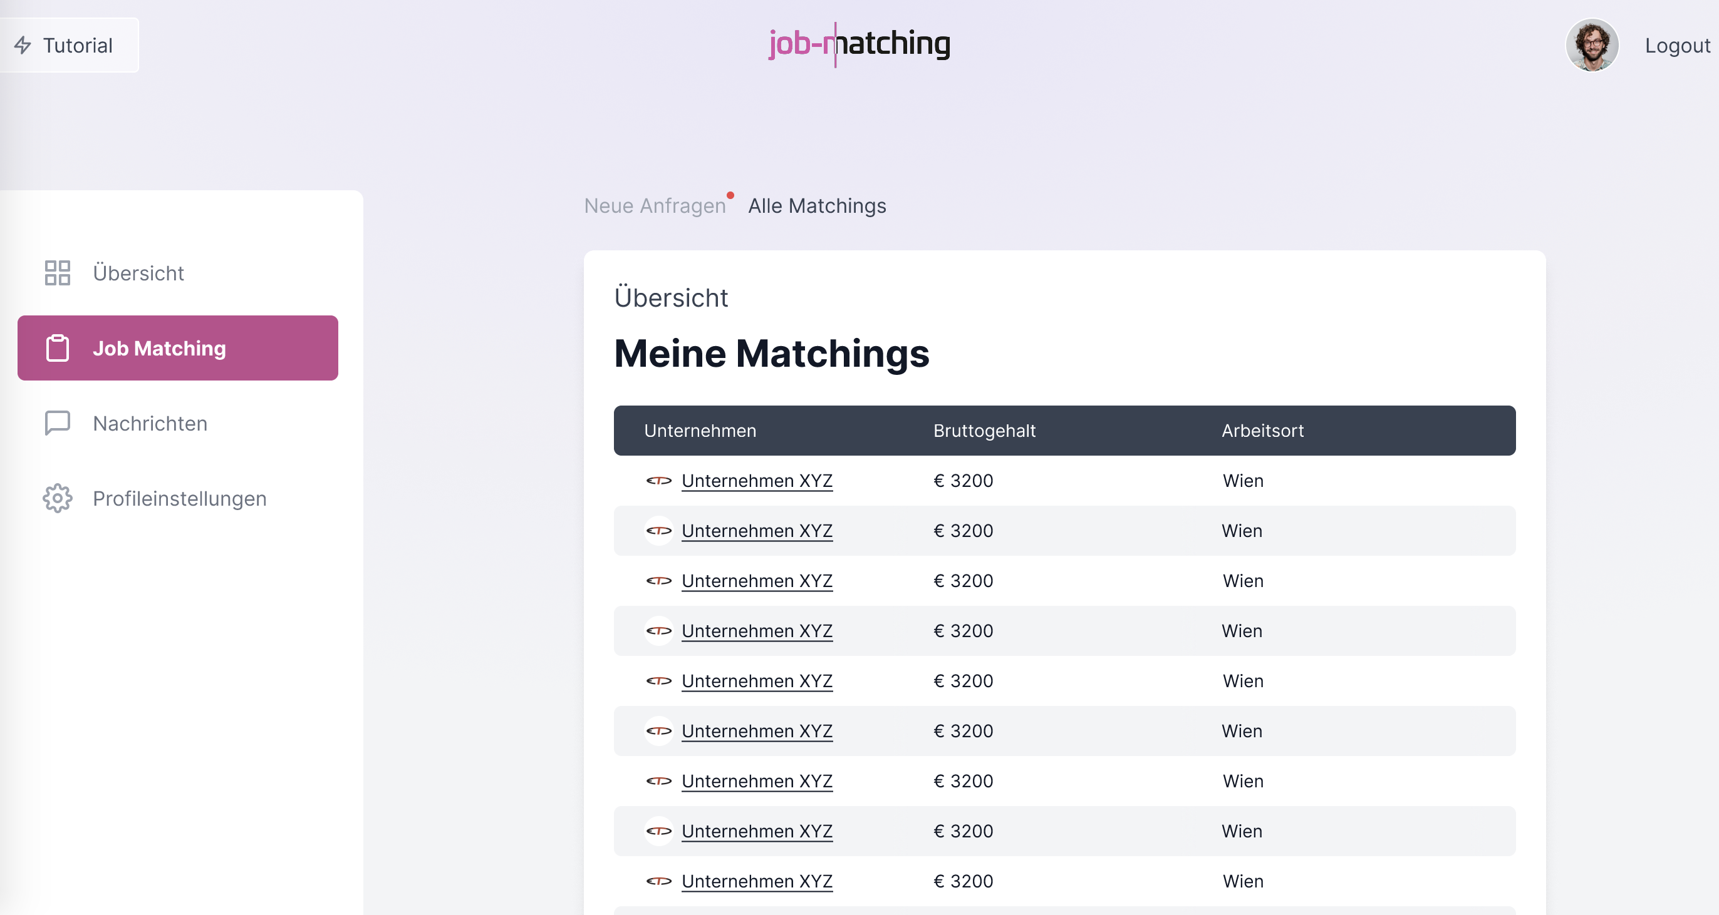Click the speech bubble Nachrichten icon

[x=58, y=424]
